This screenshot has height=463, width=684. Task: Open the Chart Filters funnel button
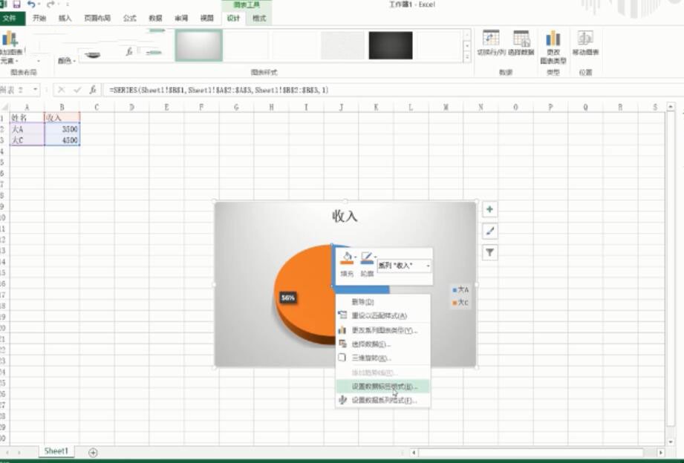tap(489, 253)
